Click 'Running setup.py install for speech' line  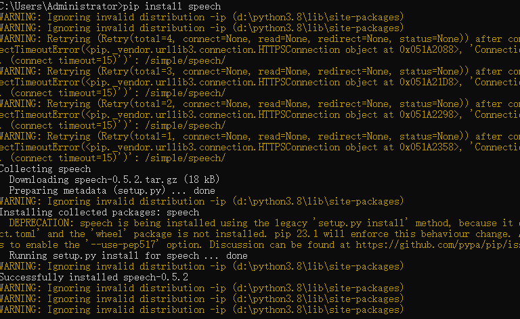pos(129,255)
